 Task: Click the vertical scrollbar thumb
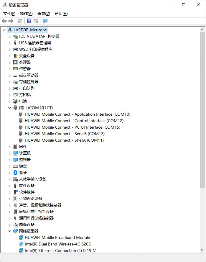[x=202, y=110]
